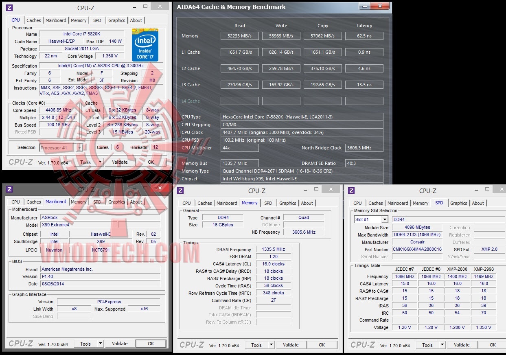Open Memory tab in the CPU-Z processor window

(79, 20)
